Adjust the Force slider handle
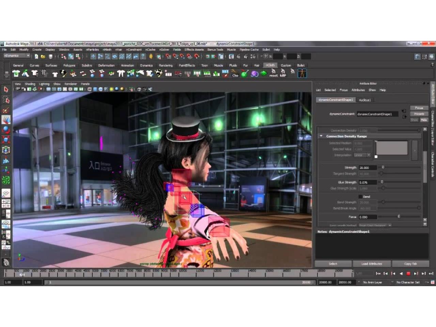This screenshot has width=436, height=327. pyautogui.click(x=399, y=217)
